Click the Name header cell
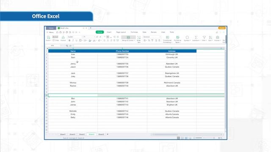Screen dimensions: 271x152 point(73,51)
